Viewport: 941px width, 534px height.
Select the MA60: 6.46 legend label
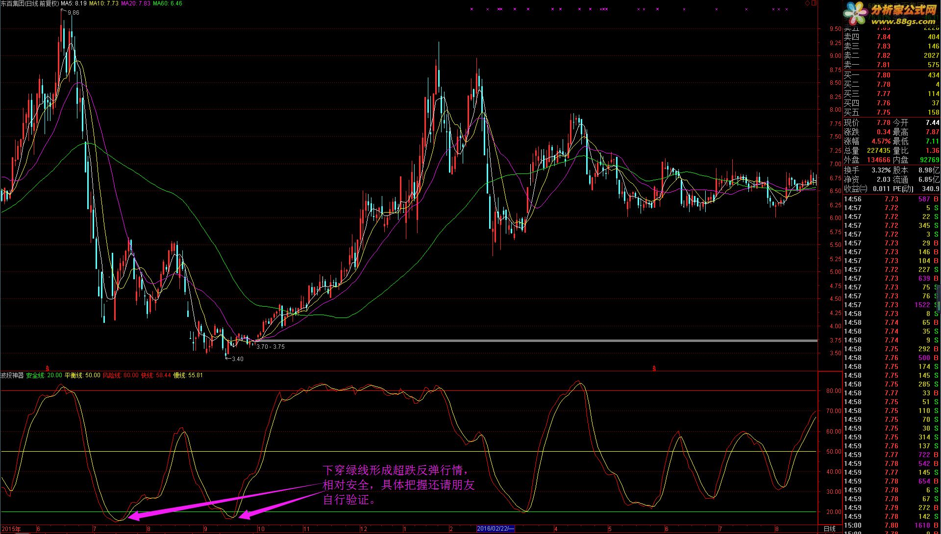tap(168, 3)
